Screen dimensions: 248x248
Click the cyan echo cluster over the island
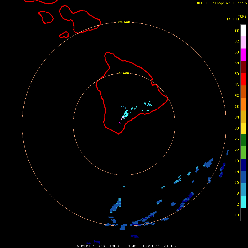tap(126, 115)
